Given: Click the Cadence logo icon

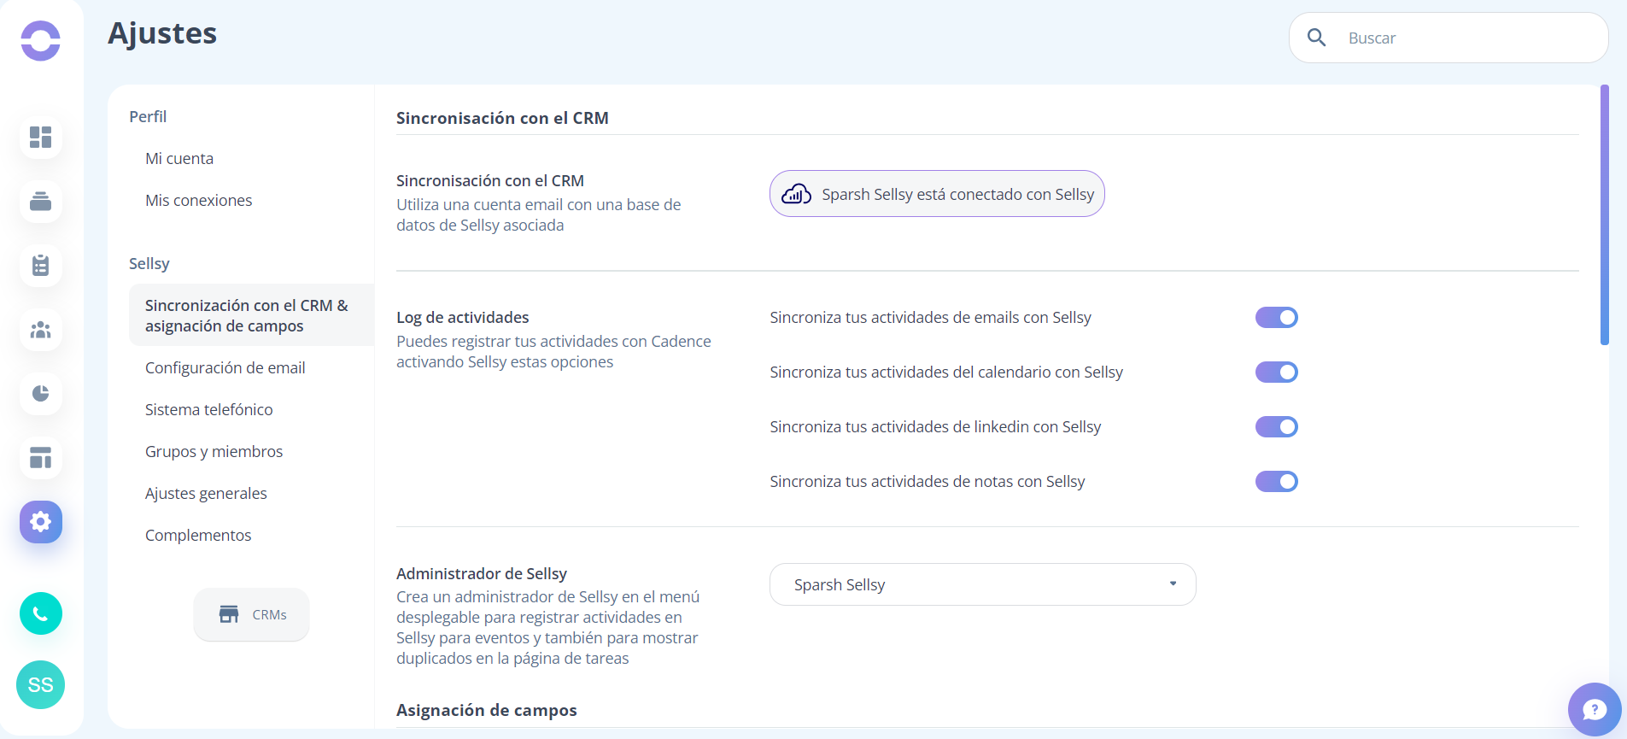Looking at the screenshot, I should click(x=40, y=41).
